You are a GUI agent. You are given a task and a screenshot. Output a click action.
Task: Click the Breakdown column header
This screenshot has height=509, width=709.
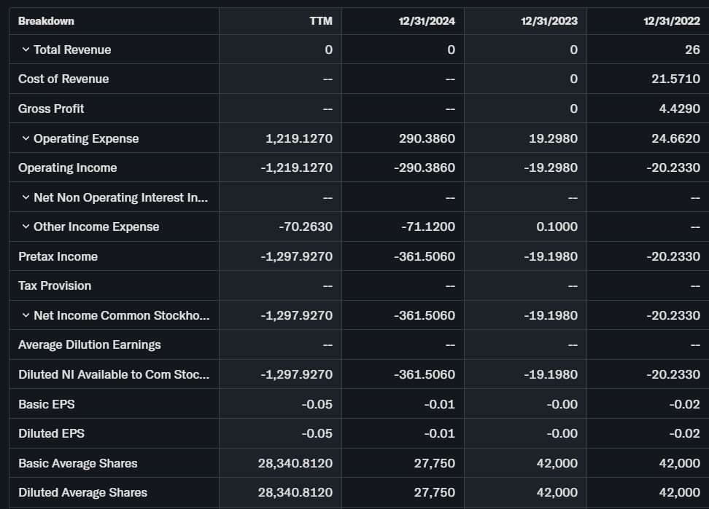click(x=46, y=21)
